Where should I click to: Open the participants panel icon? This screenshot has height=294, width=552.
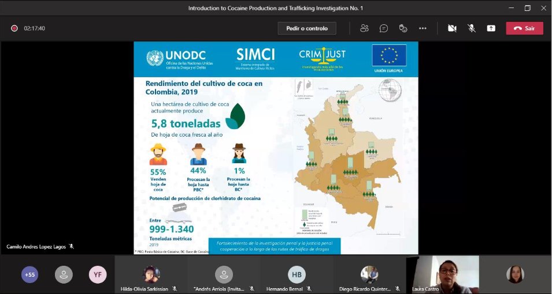[364, 28]
